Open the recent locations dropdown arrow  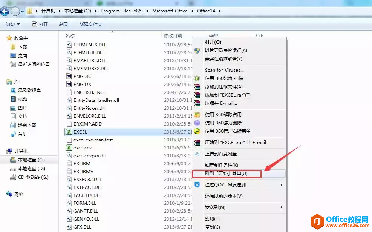coord(23,11)
